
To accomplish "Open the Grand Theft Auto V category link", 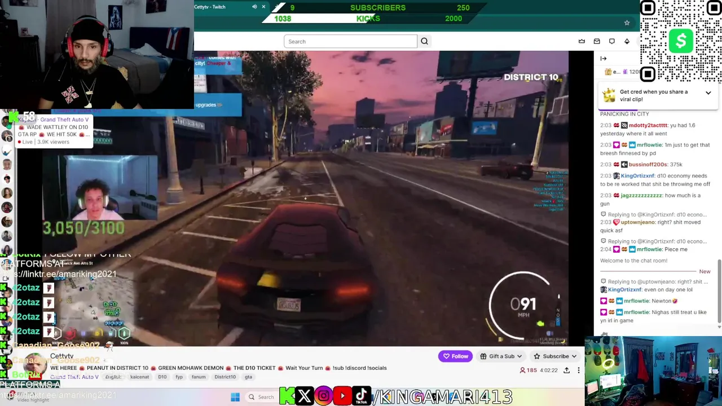I will point(74,377).
